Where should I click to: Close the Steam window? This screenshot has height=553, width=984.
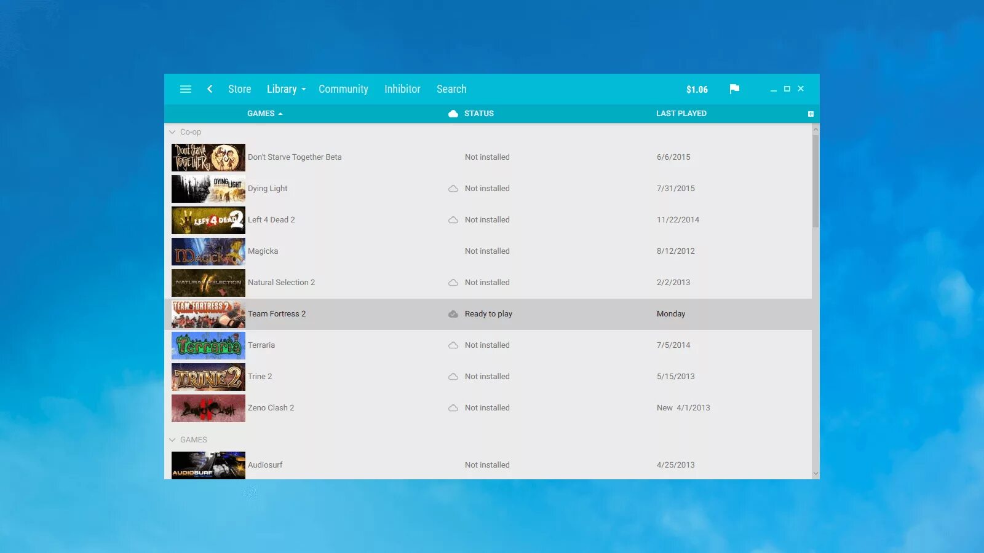801,89
